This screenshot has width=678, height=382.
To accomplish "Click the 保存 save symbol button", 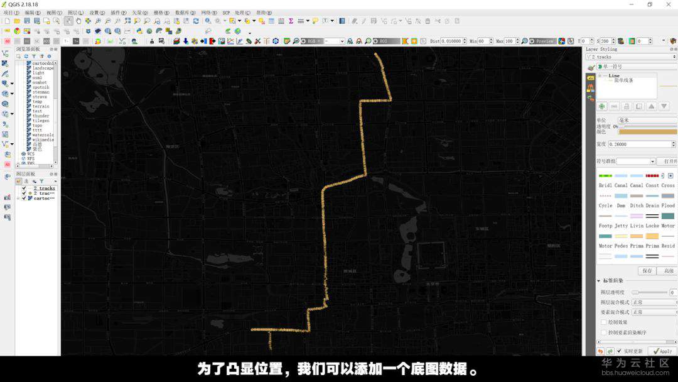I will 647,271.
